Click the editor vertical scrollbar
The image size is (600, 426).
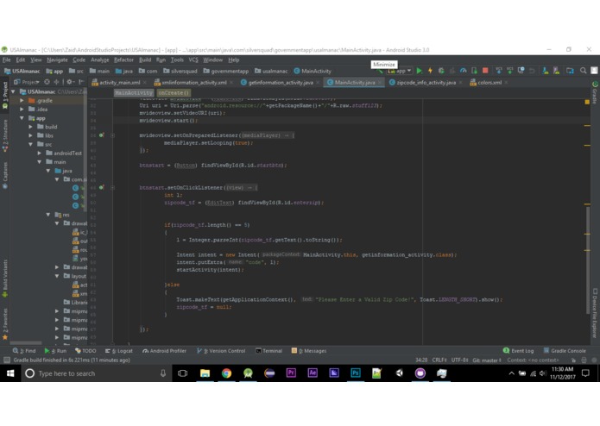click(x=588, y=260)
